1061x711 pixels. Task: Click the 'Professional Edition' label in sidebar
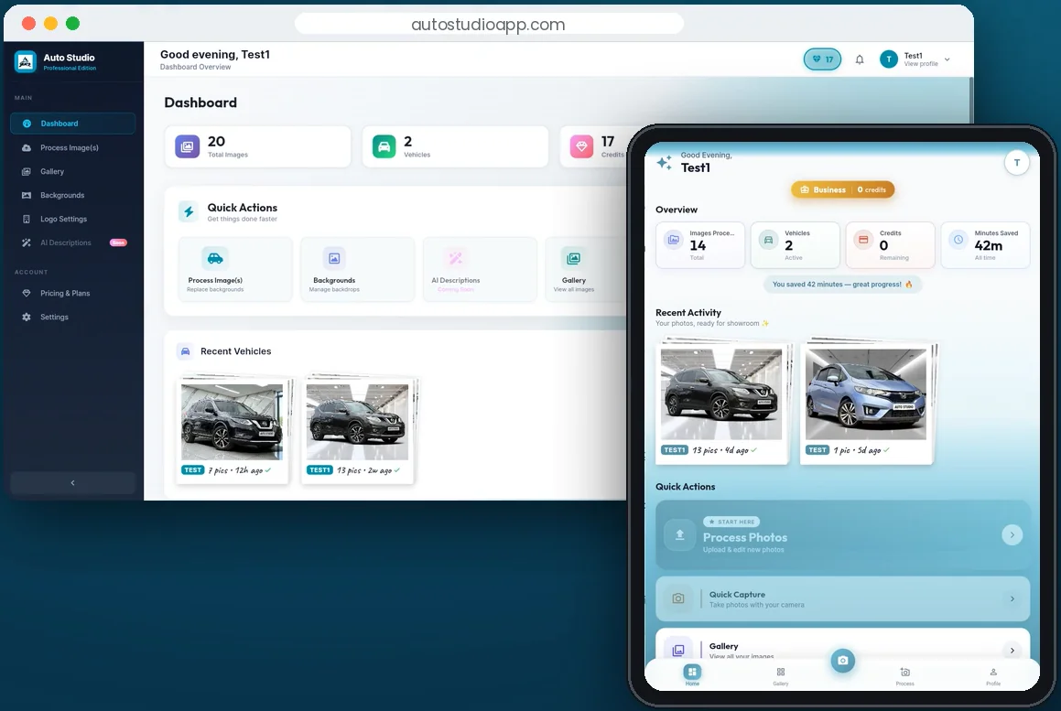point(70,68)
